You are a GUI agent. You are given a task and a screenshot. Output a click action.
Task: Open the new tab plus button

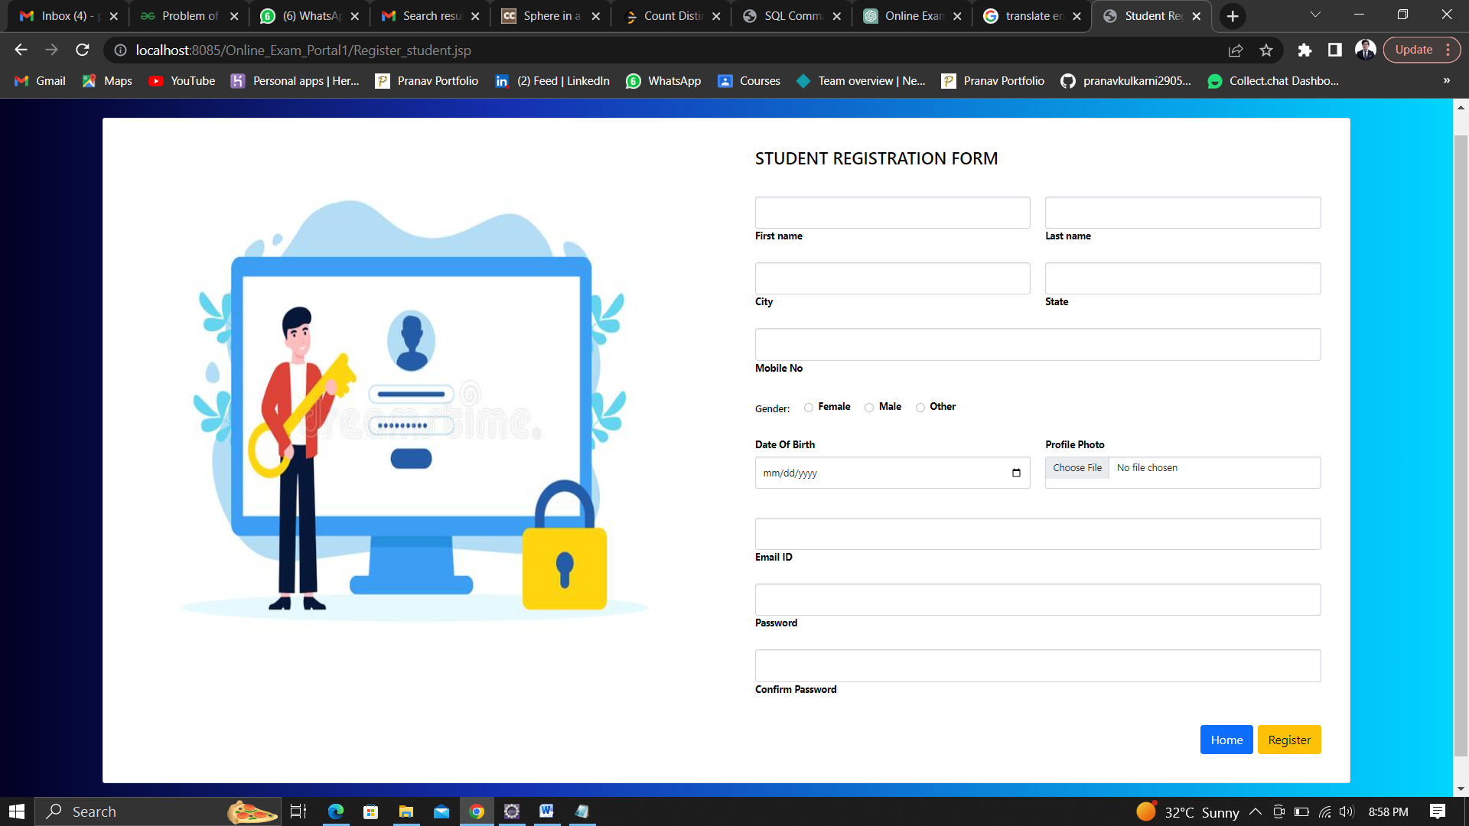point(1233,16)
